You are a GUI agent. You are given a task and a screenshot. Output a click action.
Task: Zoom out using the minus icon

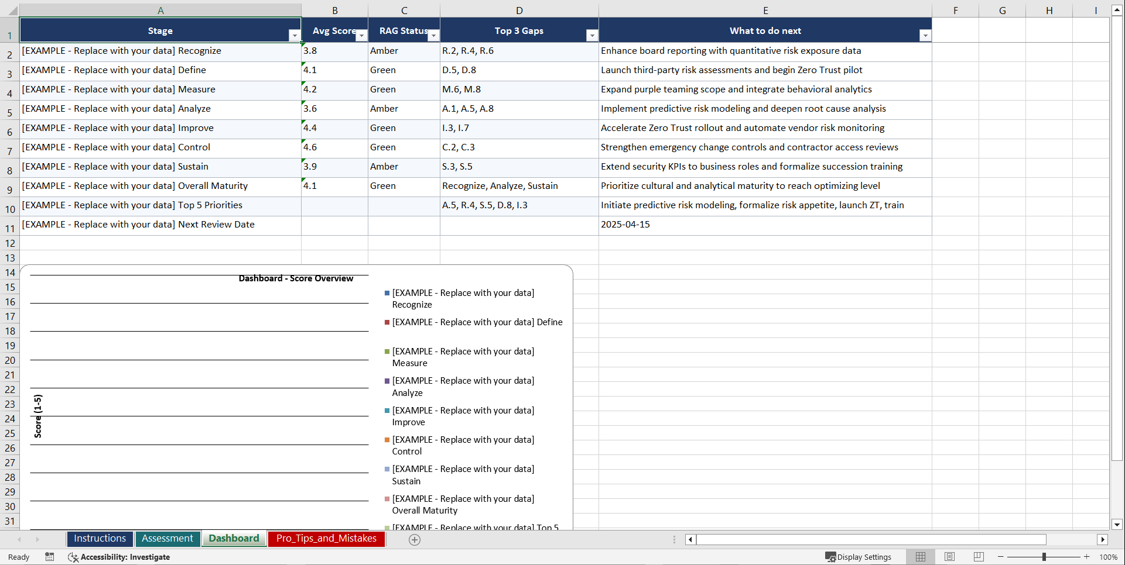tap(1000, 557)
